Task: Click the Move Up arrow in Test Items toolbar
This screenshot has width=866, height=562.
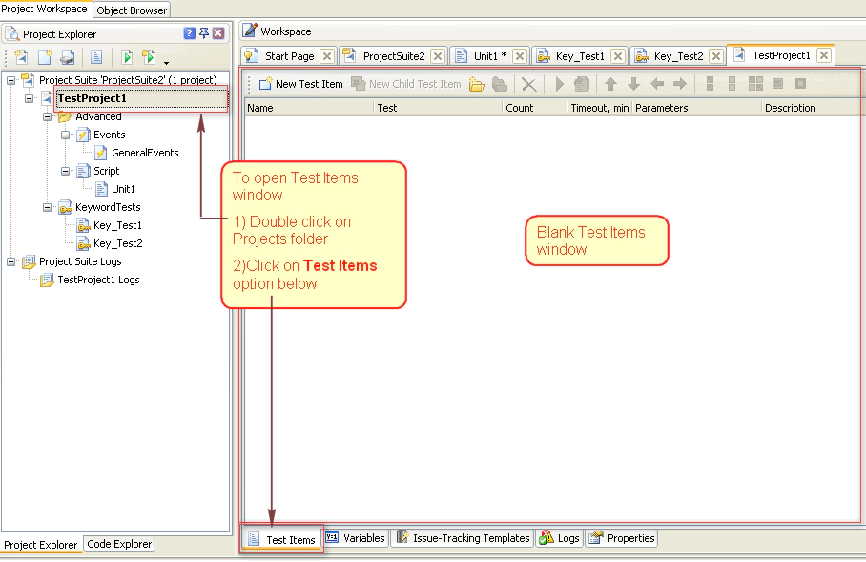Action: tap(610, 84)
